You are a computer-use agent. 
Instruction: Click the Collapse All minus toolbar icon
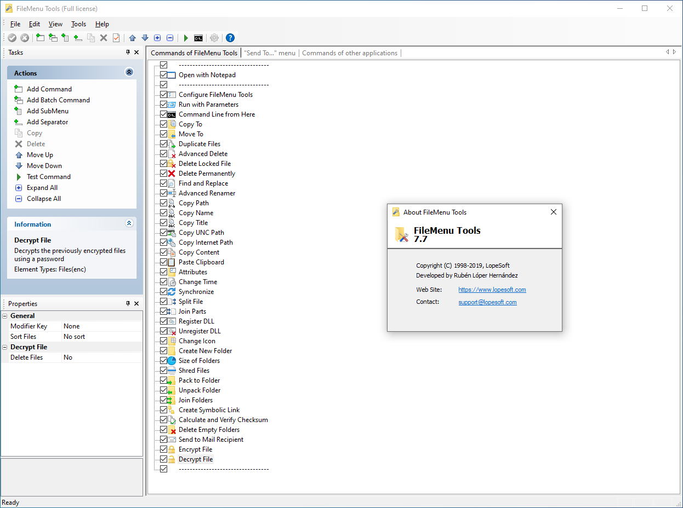170,38
